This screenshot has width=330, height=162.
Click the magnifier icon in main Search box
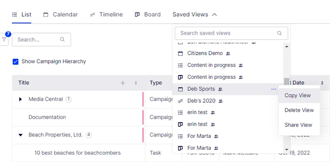tap(62, 39)
